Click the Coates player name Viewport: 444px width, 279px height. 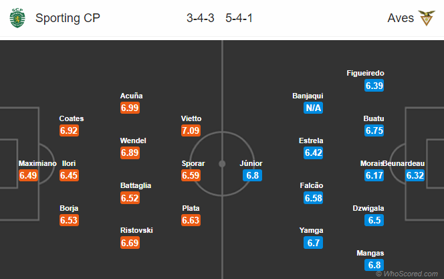(x=72, y=118)
